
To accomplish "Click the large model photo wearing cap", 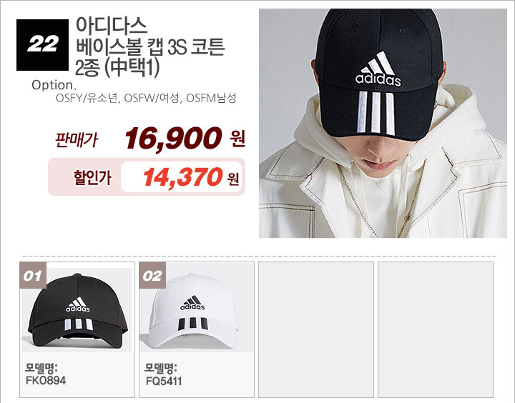I will pyautogui.click(x=383, y=123).
